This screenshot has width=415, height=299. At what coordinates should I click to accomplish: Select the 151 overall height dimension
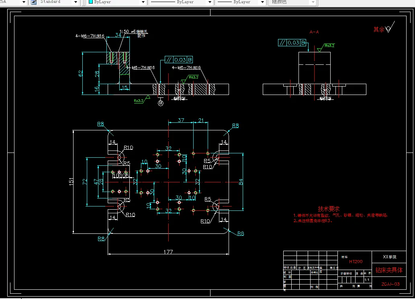click(x=71, y=181)
